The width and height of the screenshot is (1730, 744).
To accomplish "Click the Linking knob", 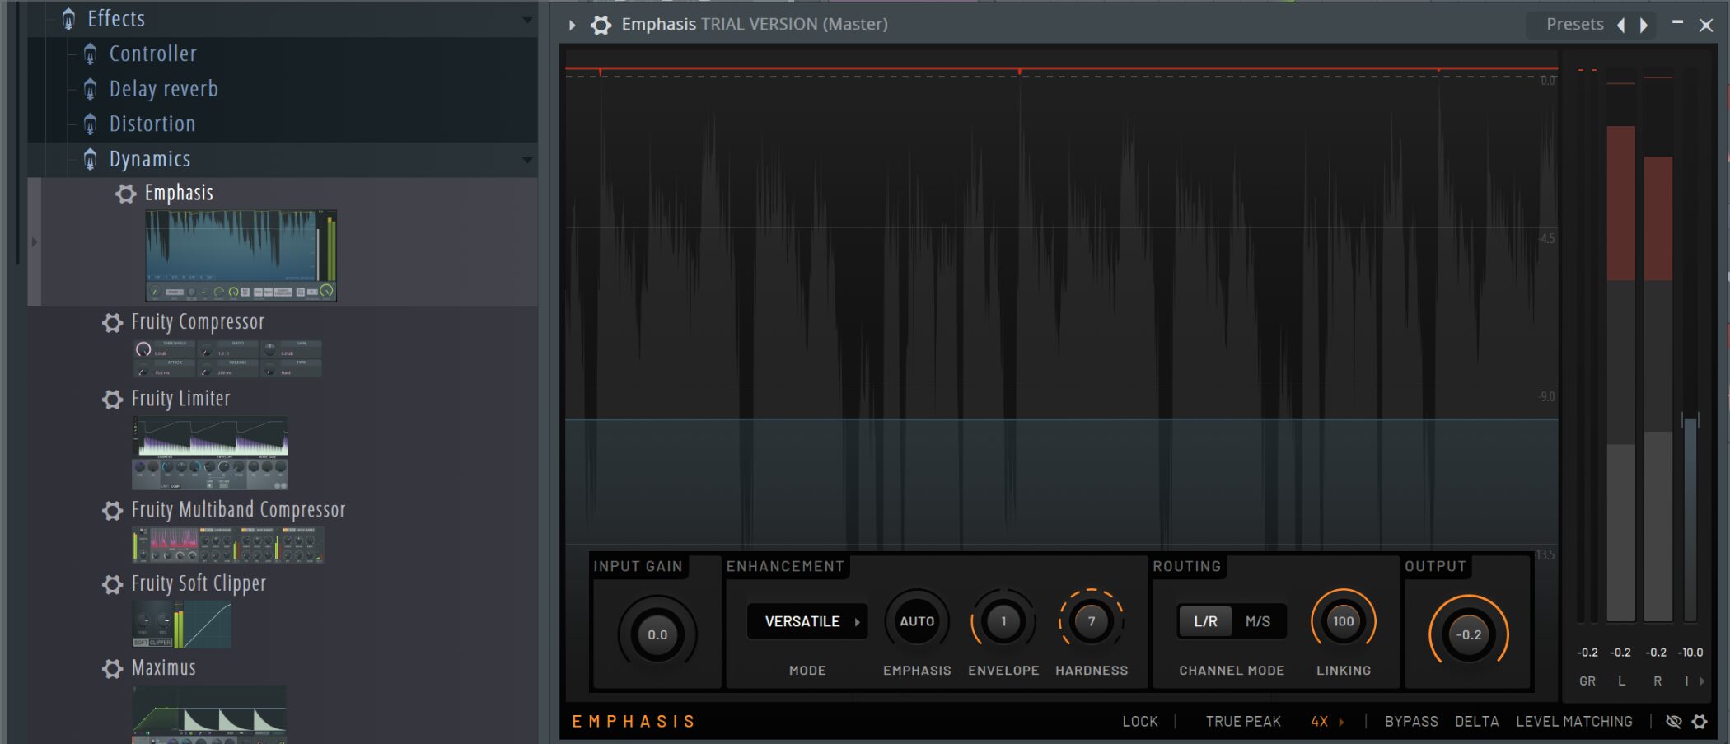I will click(x=1344, y=621).
